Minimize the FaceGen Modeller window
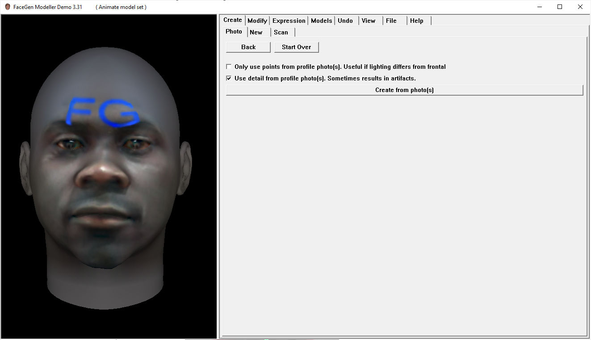 click(x=539, y=7)
